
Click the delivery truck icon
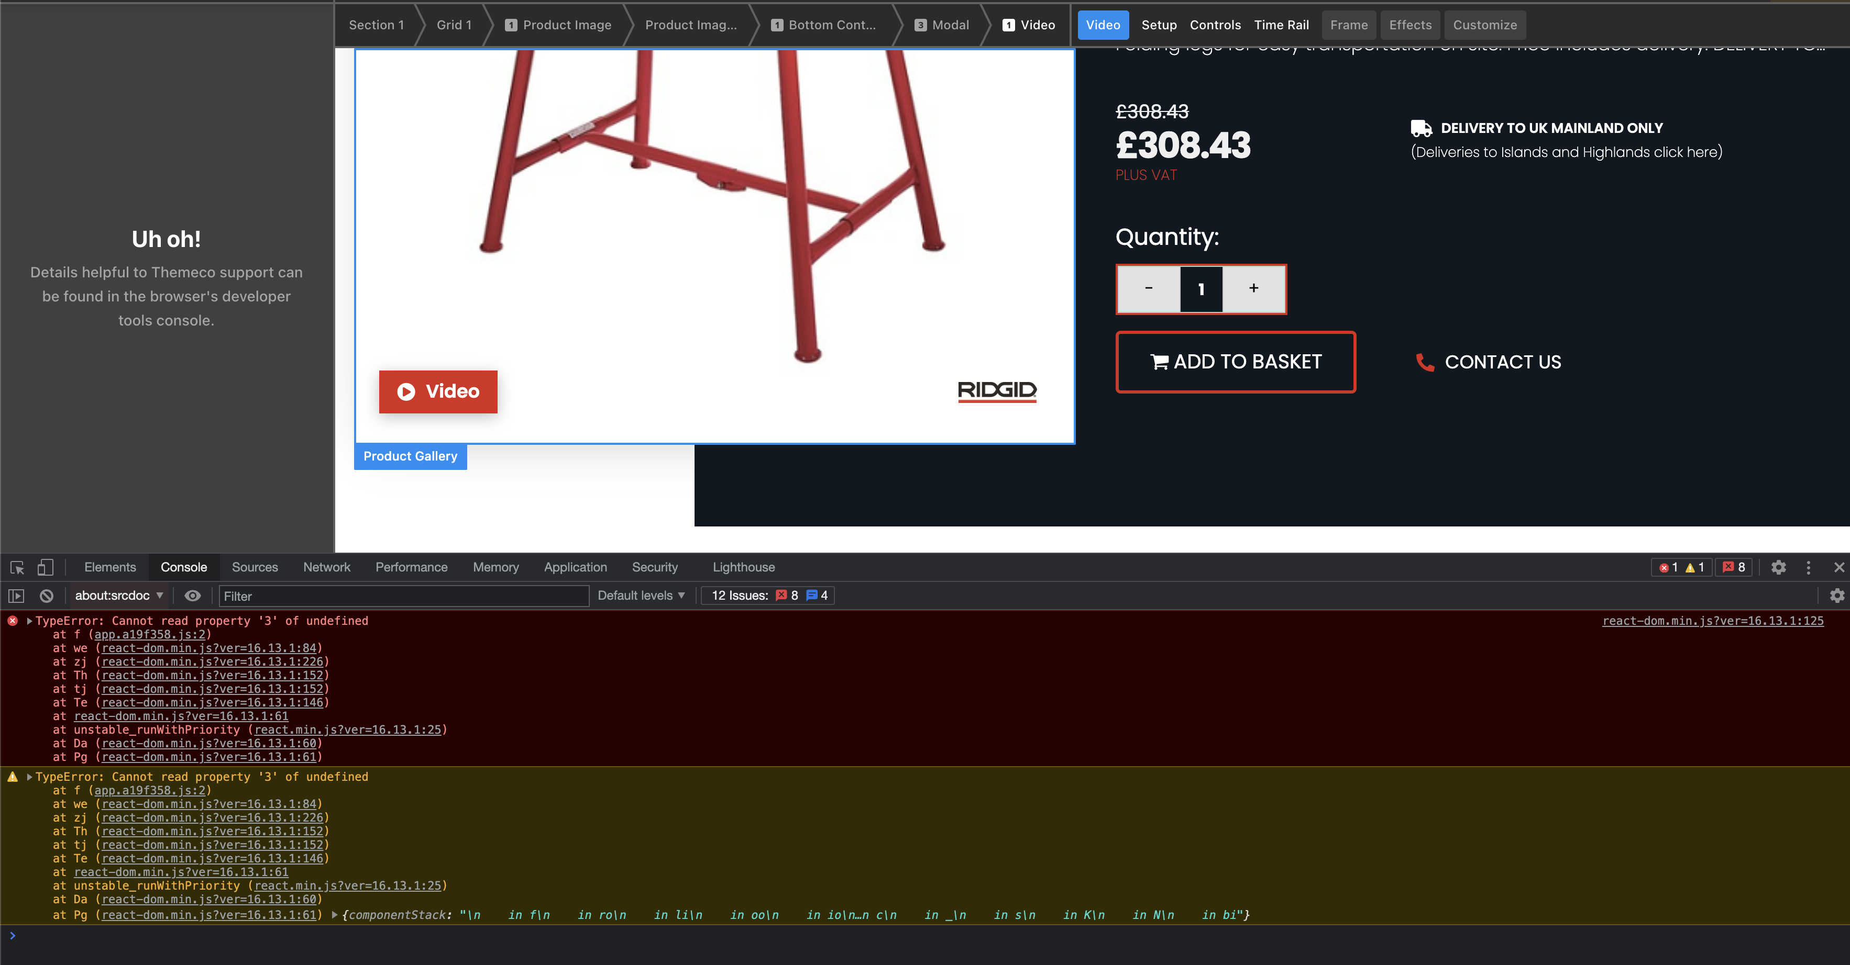tap(1420, 128)
